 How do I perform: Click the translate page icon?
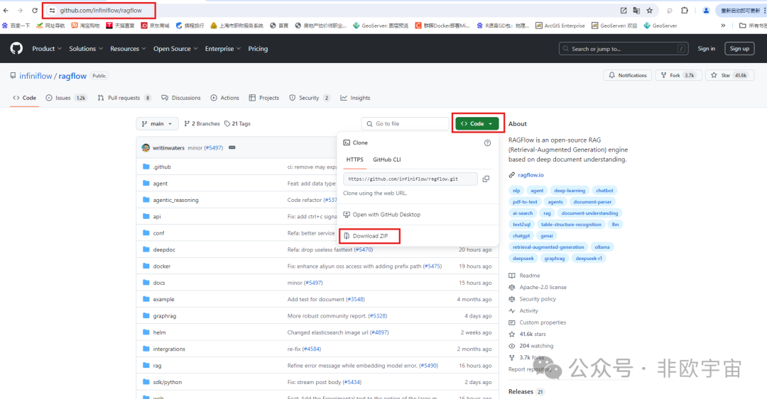636,10
